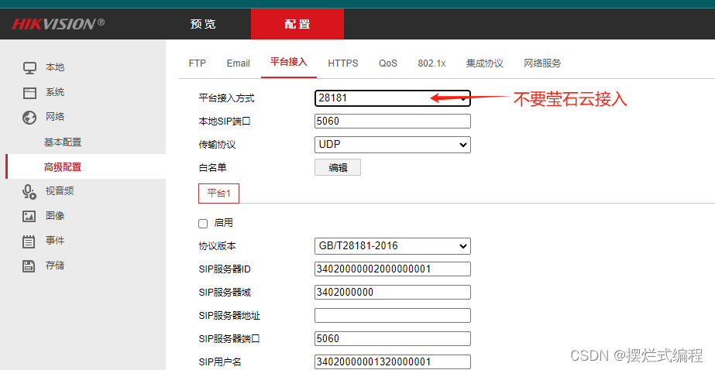
Task: Open 基本配置 in the sidebar
Action: 63,142
